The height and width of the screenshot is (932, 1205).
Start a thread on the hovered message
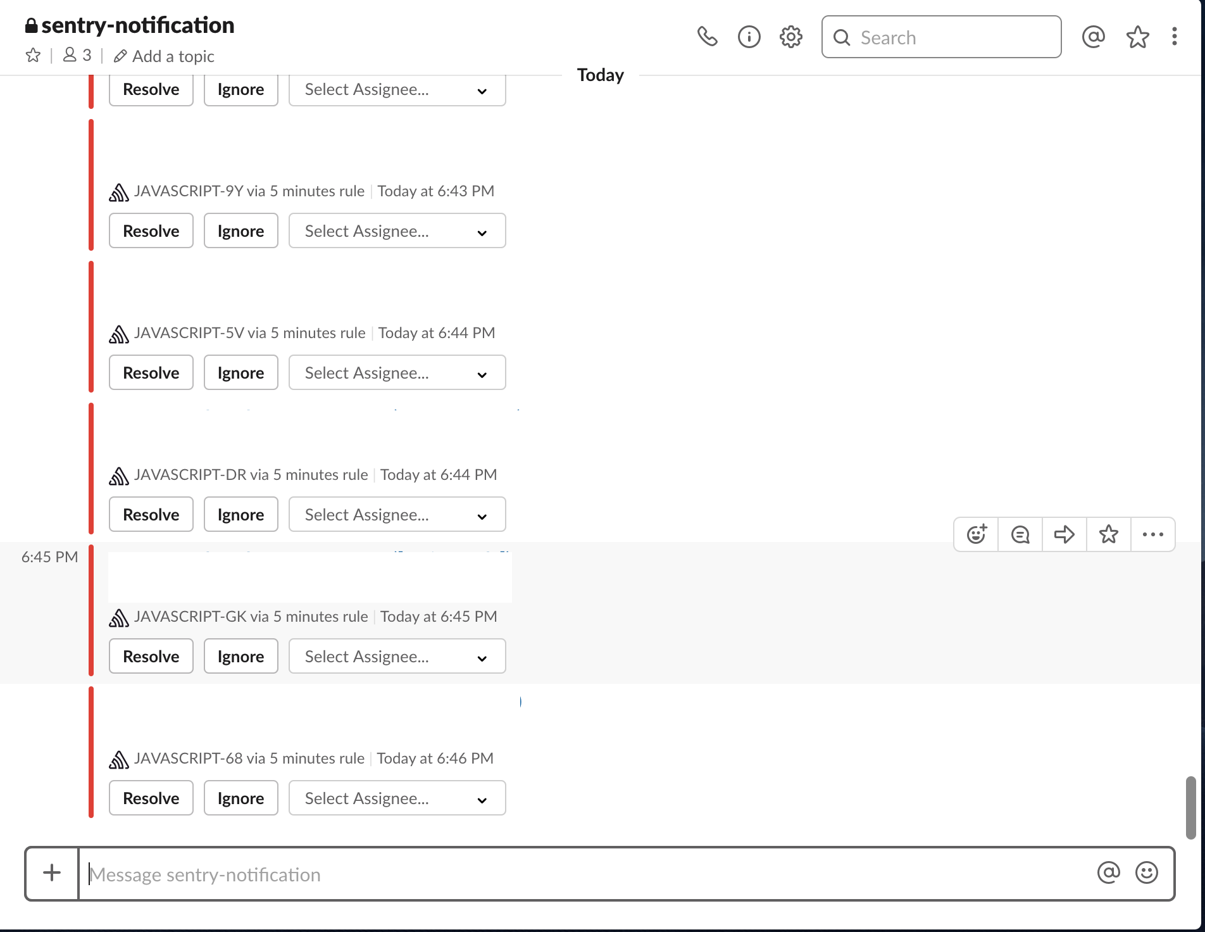pos(1020,534)
